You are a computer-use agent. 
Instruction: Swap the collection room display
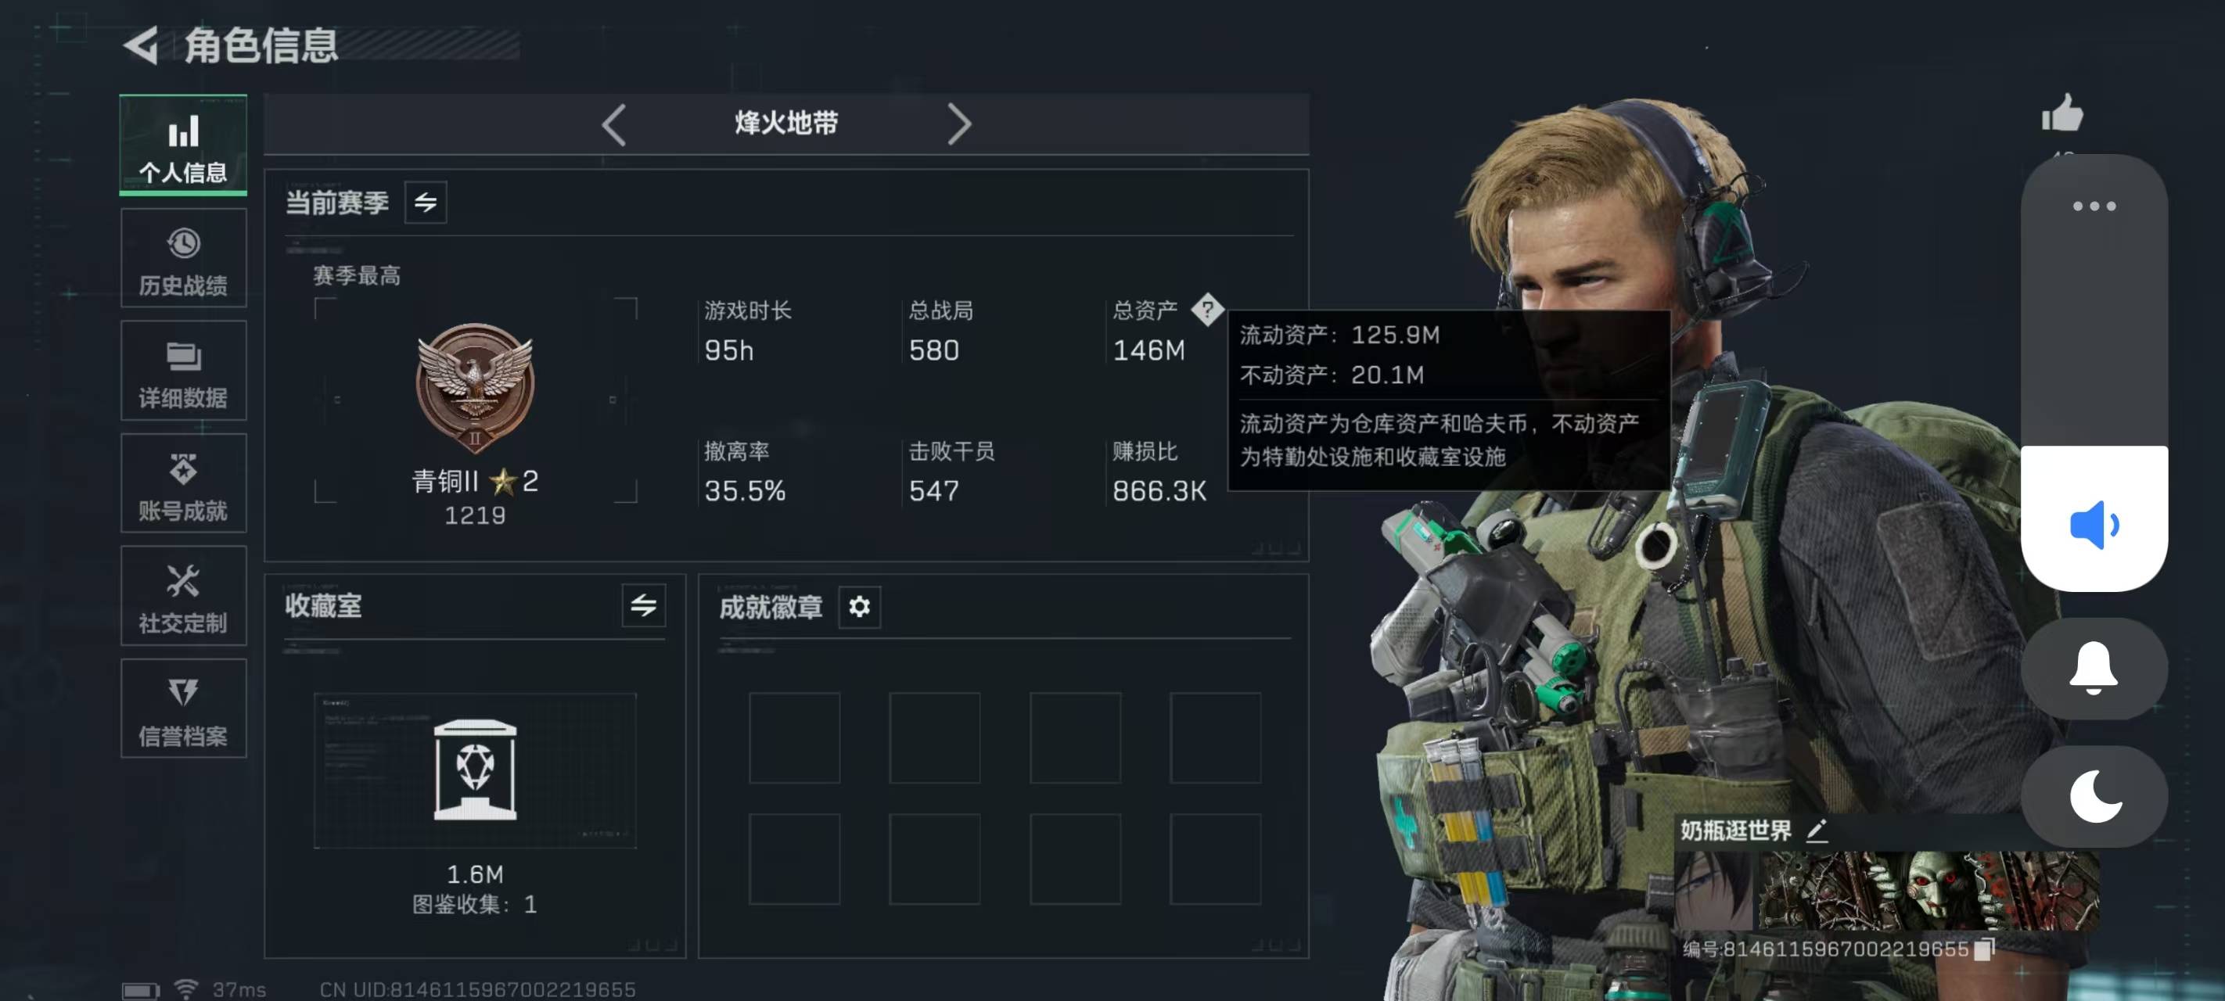(x=644, y=605)
